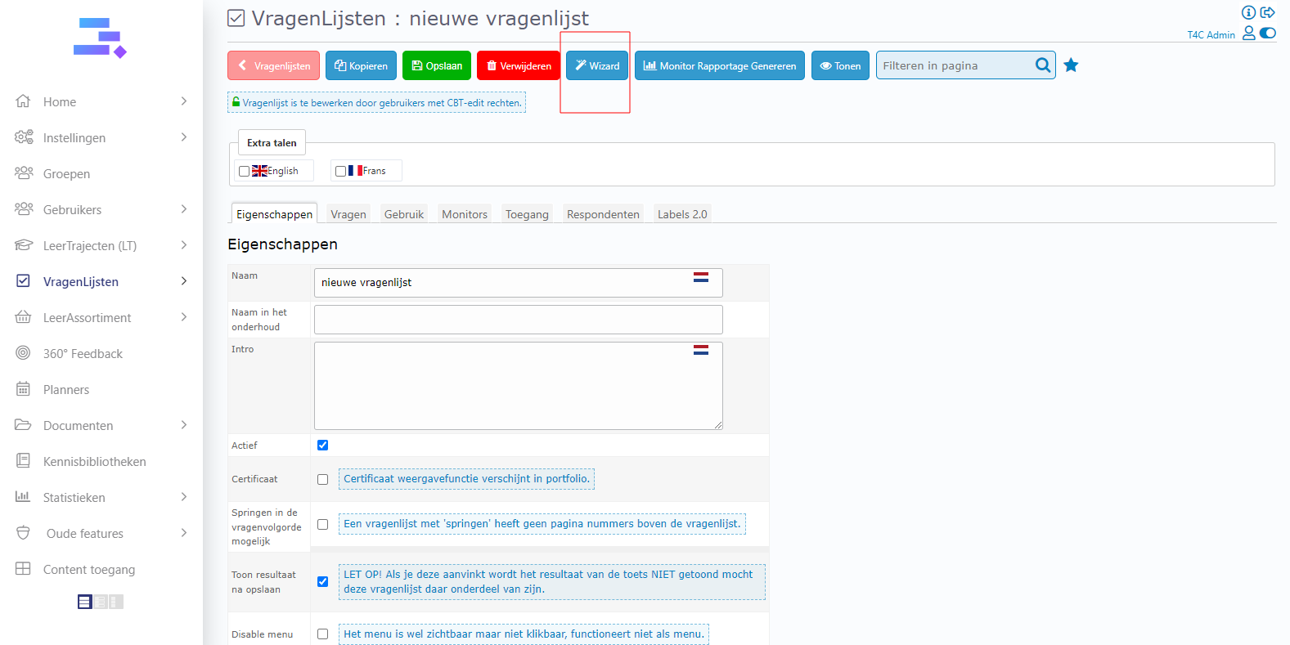Open the user profile icon
Image resolution: width=1290 pixels, height=645 pixels.
(x=1249, y=34)
